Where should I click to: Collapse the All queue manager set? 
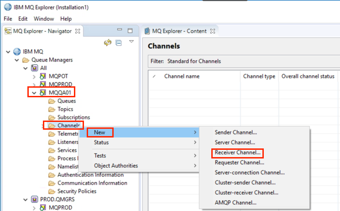click(26, 69)
